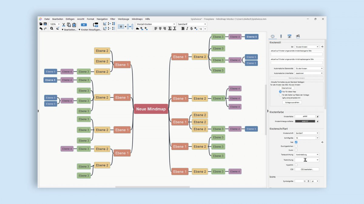Click the Übernehmen button
The image size is (364, 204).
click(x=287, y=88)
